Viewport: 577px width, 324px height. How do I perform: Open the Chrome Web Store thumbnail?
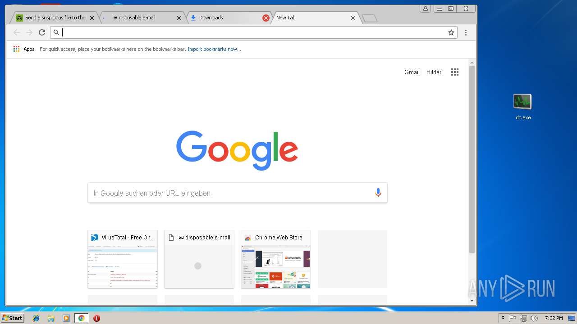click(x=276, y=259)
